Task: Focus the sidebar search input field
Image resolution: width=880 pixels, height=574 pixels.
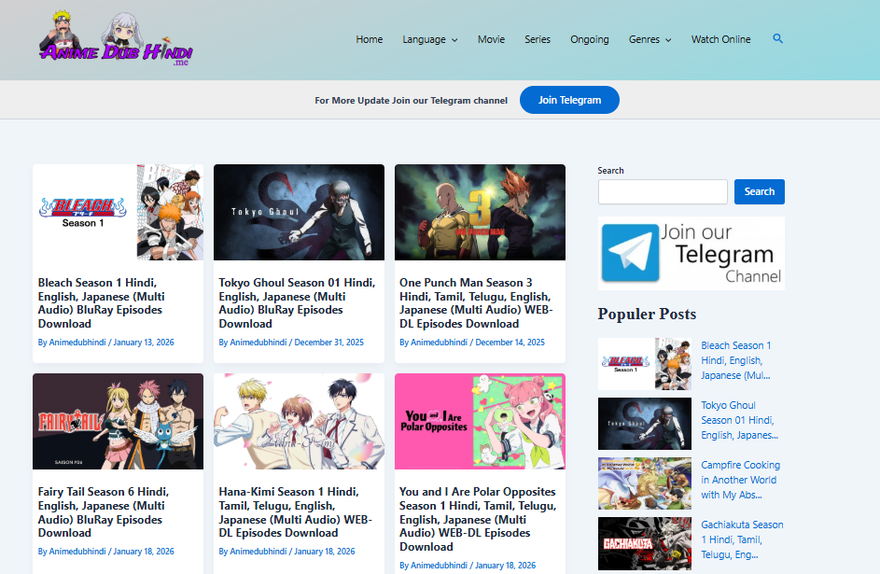Action: tap(663, 191)
